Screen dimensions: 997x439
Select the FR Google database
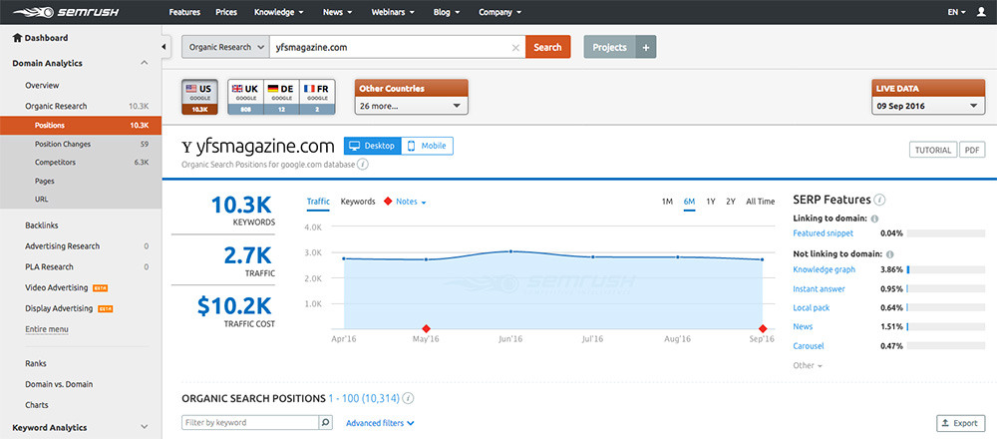[x=317, y=97]
